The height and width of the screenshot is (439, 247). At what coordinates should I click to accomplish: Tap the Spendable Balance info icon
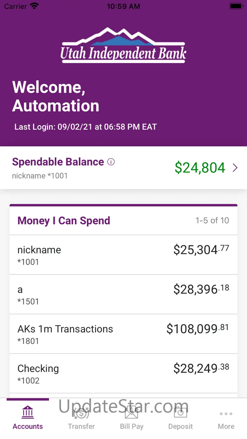click(111, 162)
